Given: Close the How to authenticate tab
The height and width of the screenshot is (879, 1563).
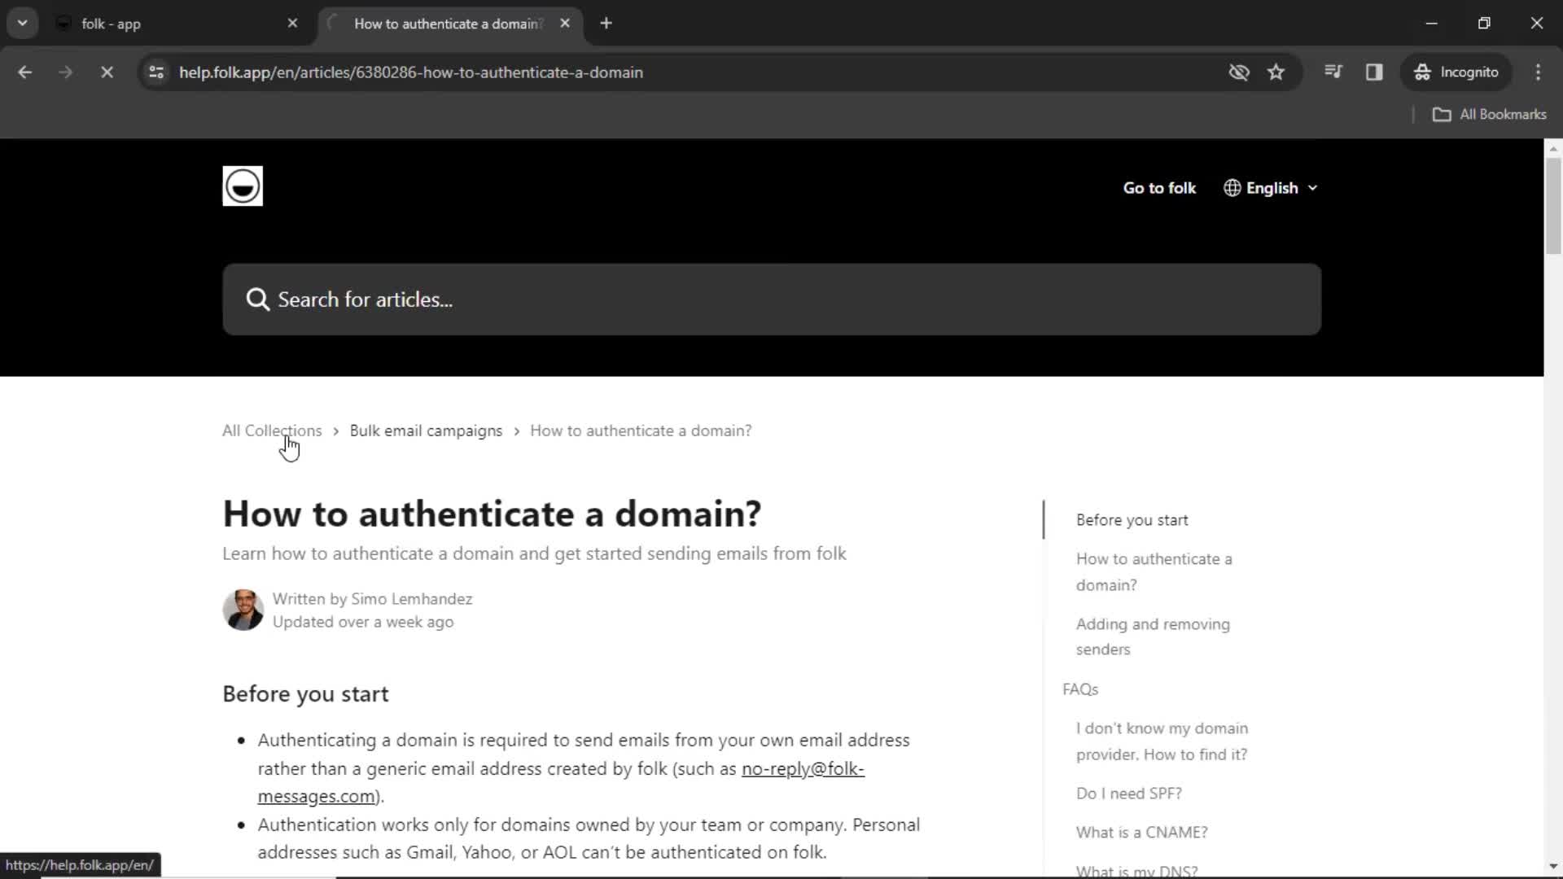Looking at the screenshot, I should (565, 24).
